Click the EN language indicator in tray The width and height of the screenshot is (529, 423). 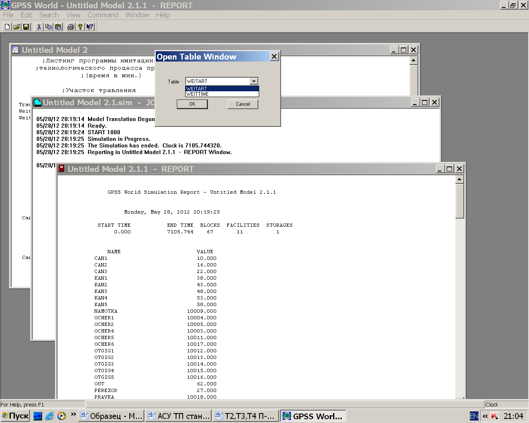pyautogui.click(x=474, y=416)
